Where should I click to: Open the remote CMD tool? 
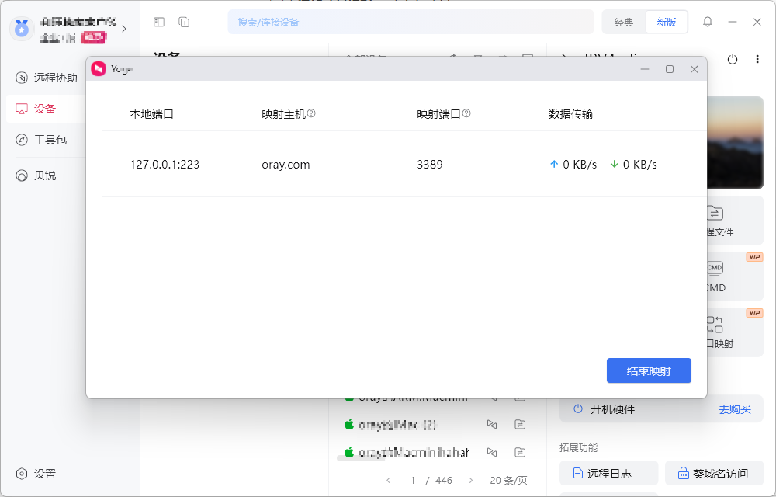pyautogui.click(x=734, y=276)
